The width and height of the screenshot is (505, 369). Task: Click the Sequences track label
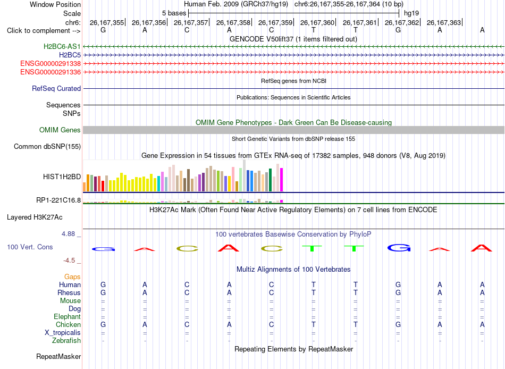63,105
